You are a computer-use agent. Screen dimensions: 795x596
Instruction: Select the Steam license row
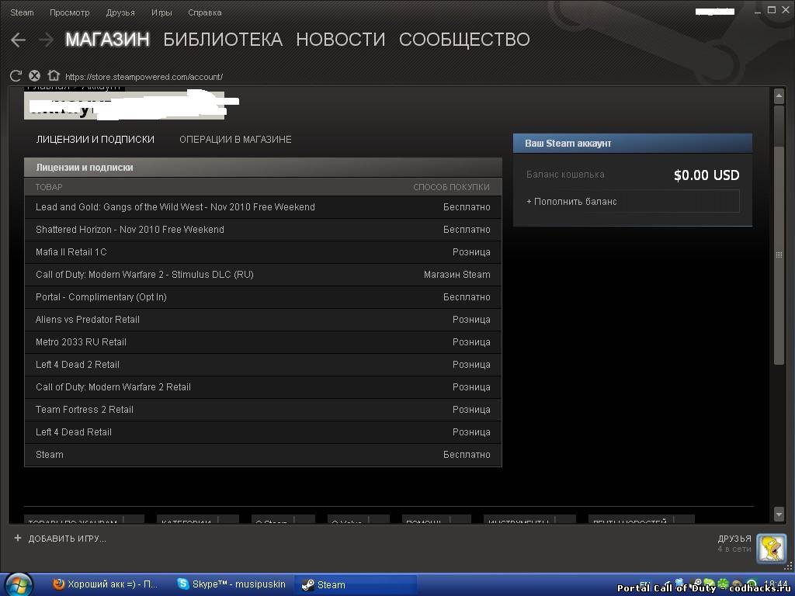[263, 455]
